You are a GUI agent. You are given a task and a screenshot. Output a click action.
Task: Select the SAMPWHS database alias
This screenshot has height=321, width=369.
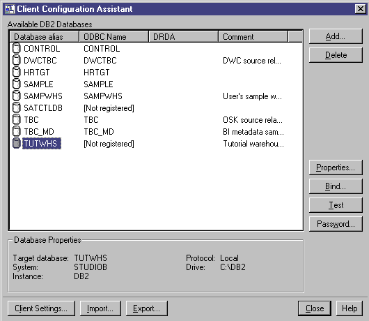(x=43, y=96)
